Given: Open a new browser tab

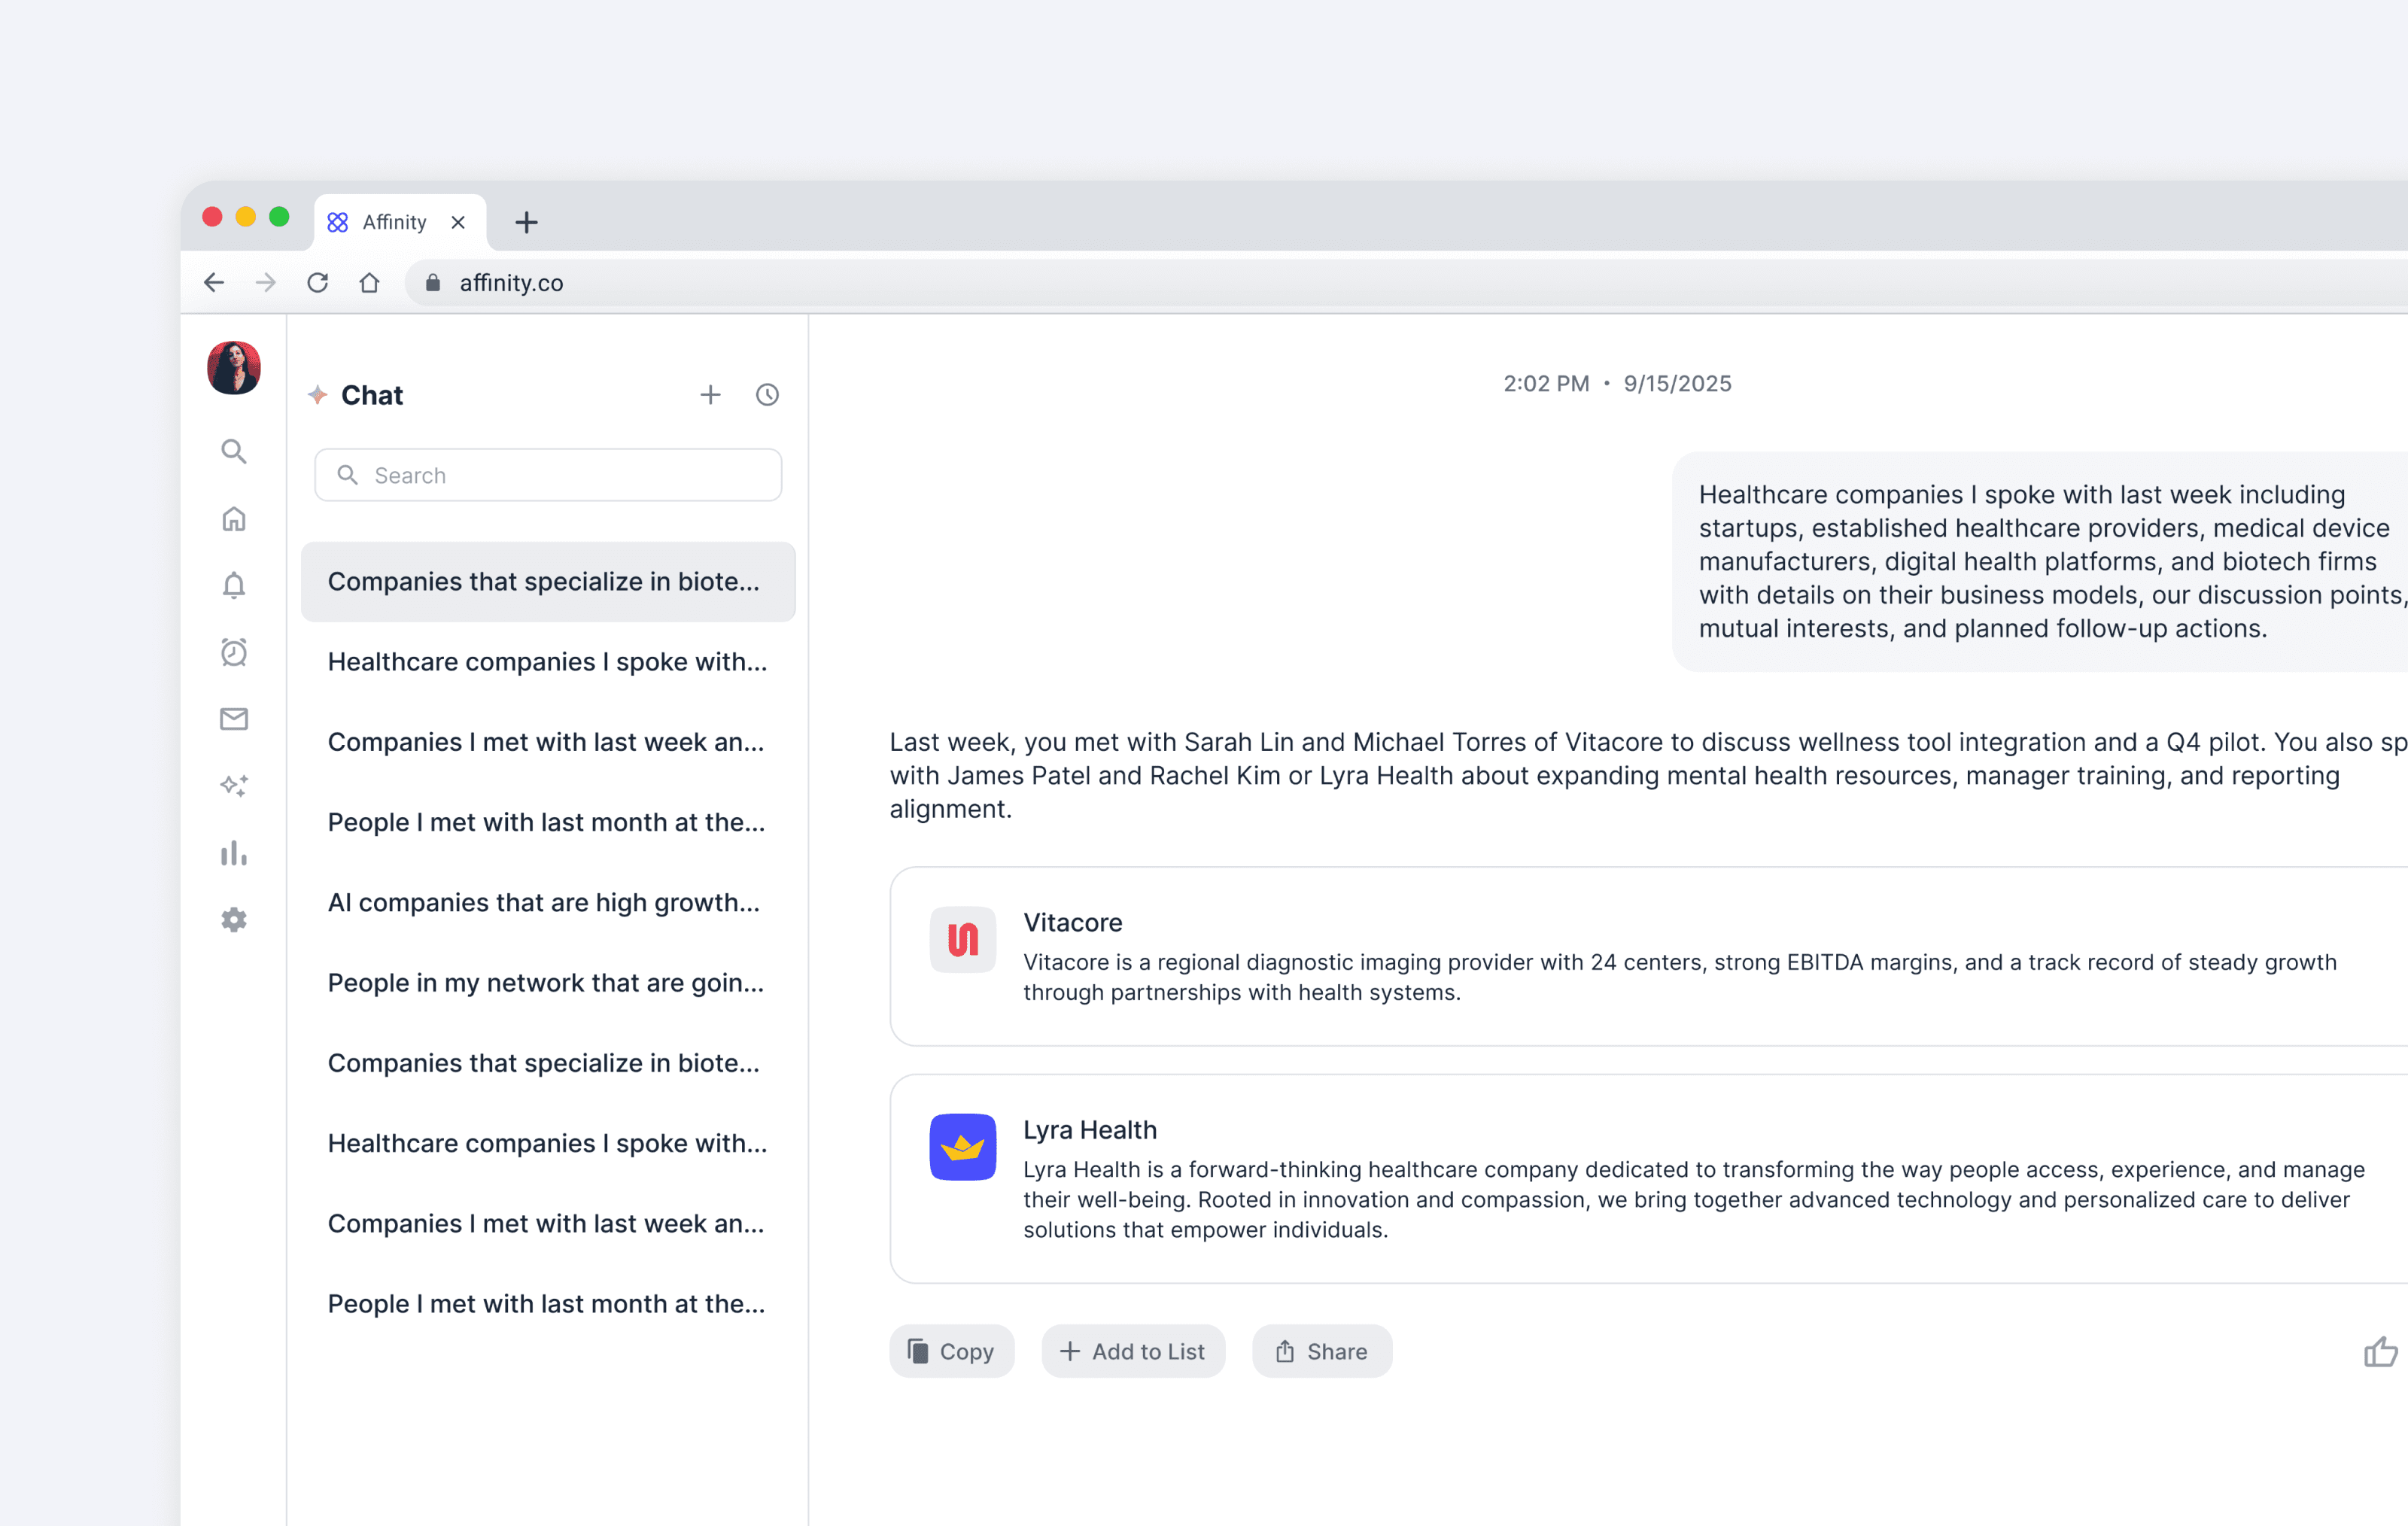Looking at the screenshot, I should [526, 222].
